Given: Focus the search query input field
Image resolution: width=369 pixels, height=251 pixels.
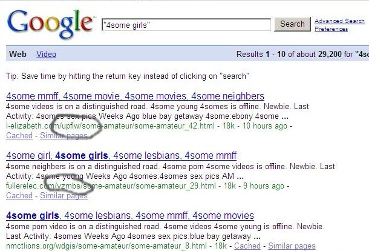Looking at the screenshot, I should click(186, 25).
